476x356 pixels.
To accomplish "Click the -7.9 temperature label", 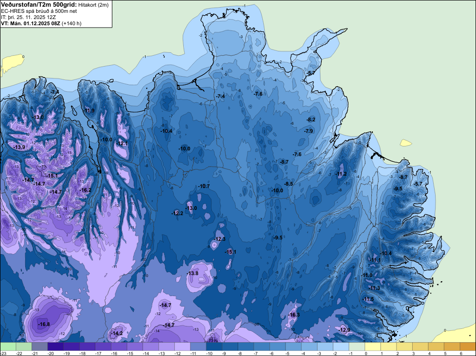I will tap(309, 131).
